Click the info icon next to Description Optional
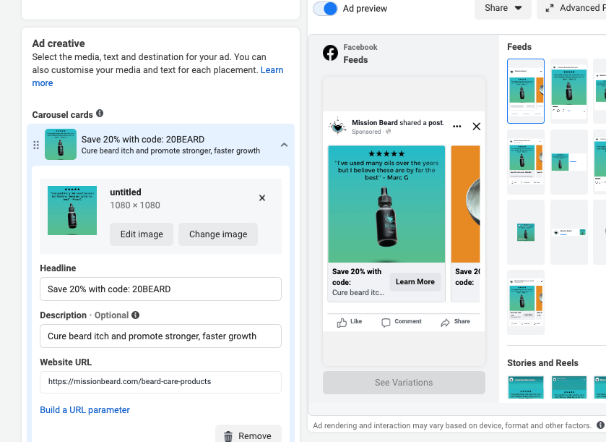This screenshot has width=606, height=442. [135, 315]
